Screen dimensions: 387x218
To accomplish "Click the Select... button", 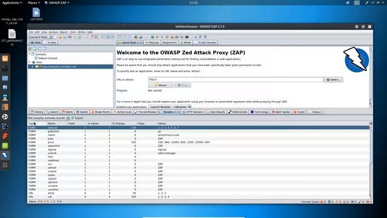I will pyautogui.click(x=333, y=79).
